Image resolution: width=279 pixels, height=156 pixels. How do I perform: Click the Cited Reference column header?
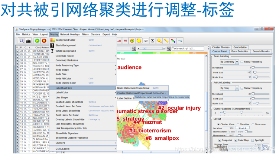[x=41, y=47]
